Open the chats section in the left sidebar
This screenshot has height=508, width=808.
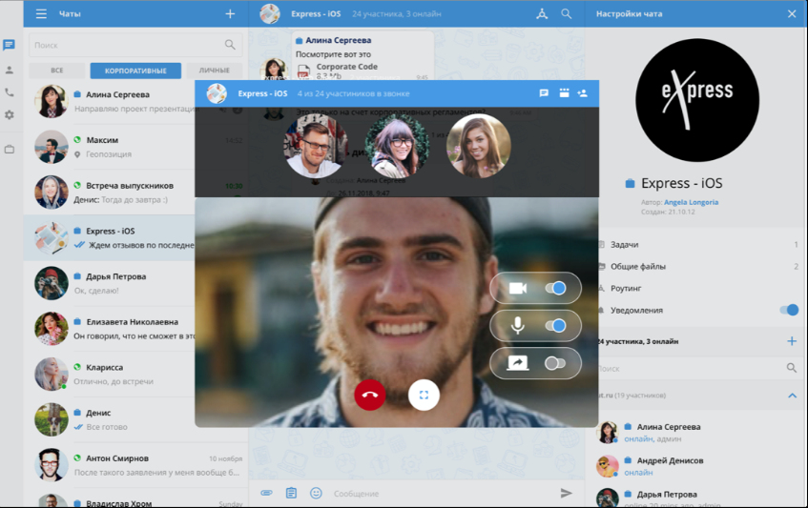pyautogui.click(x=9, y=45)
